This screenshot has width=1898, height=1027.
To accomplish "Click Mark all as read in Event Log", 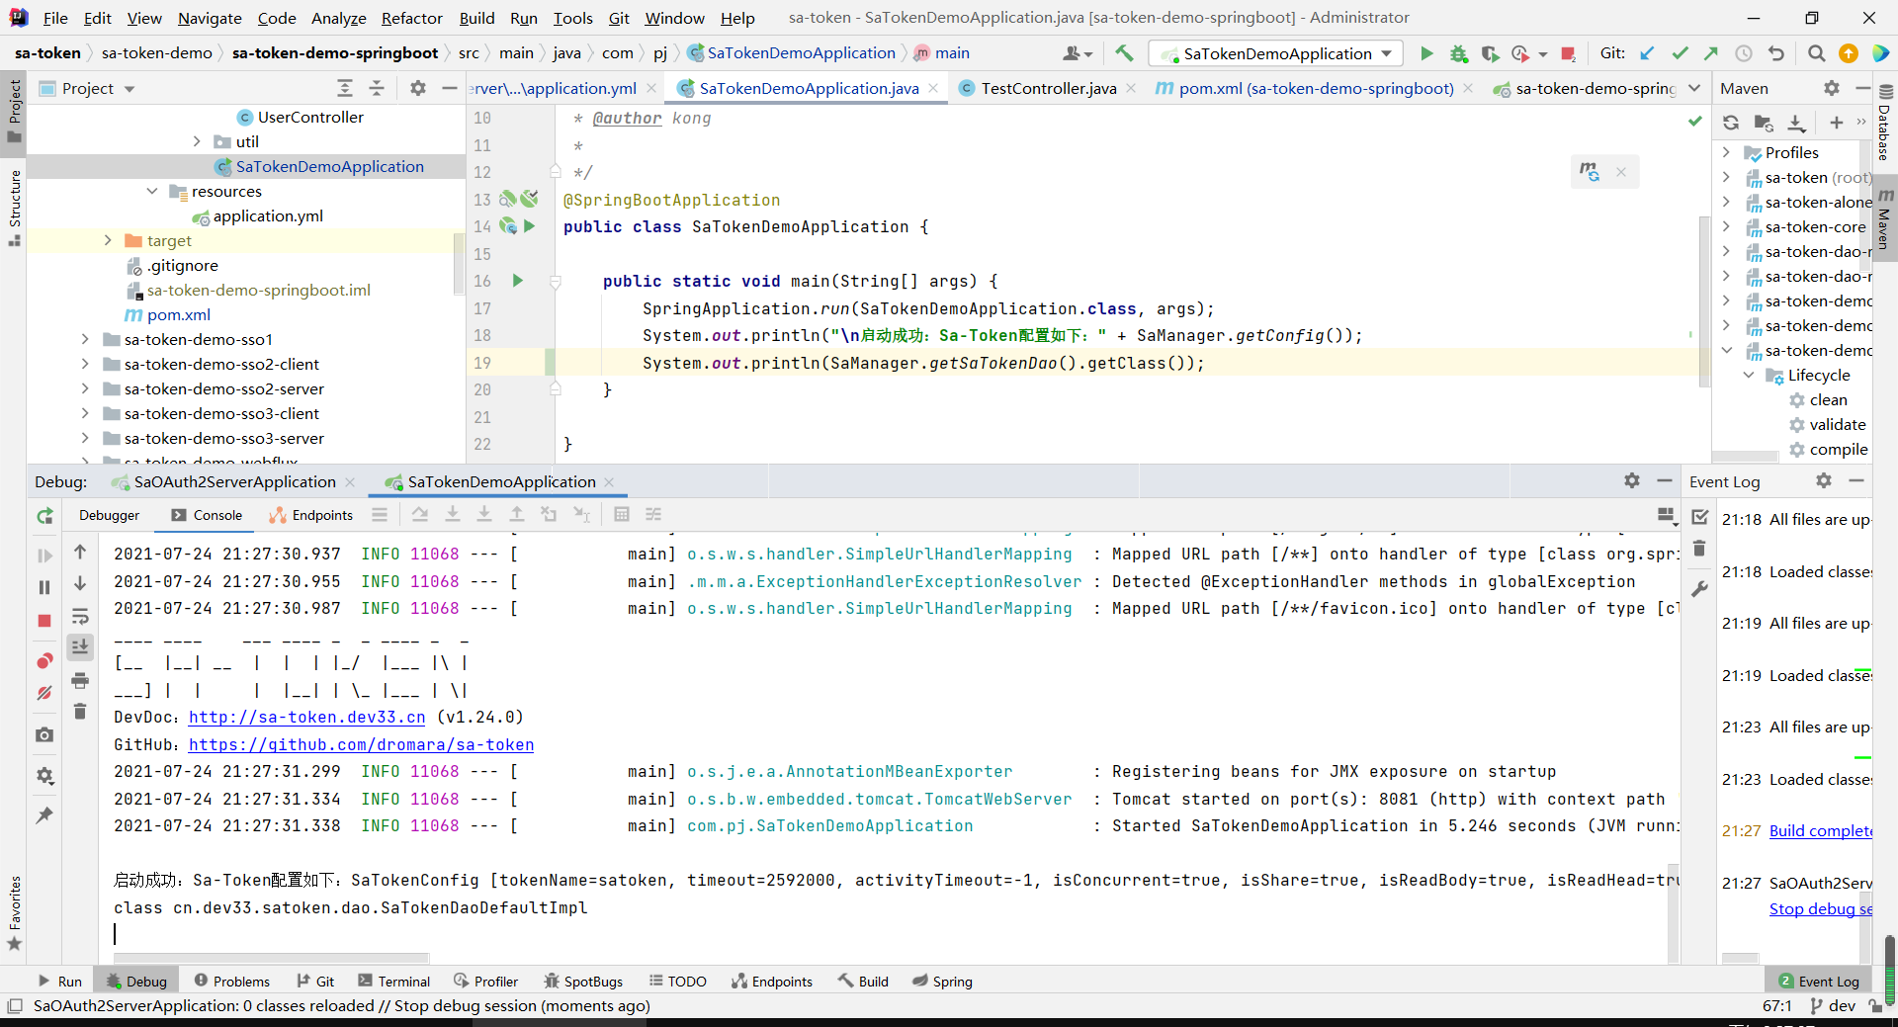I will point(1700,517).
